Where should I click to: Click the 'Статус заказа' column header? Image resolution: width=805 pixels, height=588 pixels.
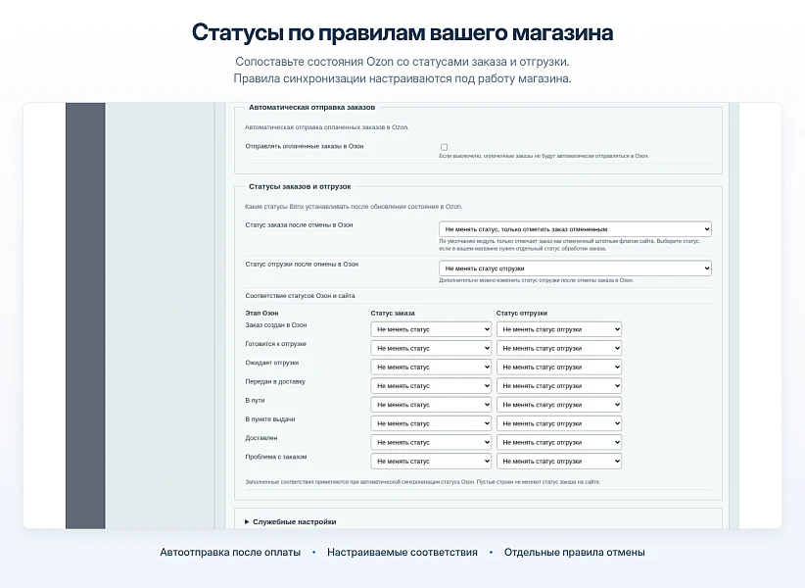(x=393, y=313)
